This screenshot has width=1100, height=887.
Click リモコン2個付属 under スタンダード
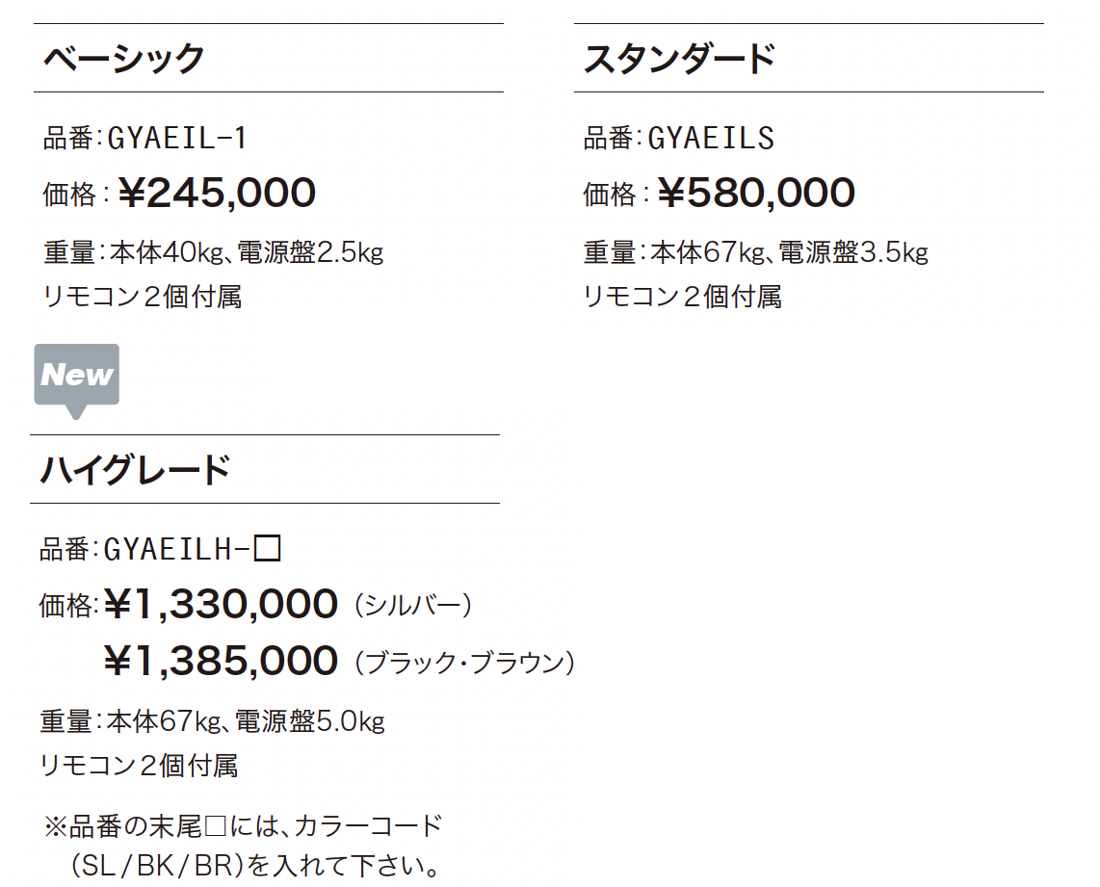683,297
